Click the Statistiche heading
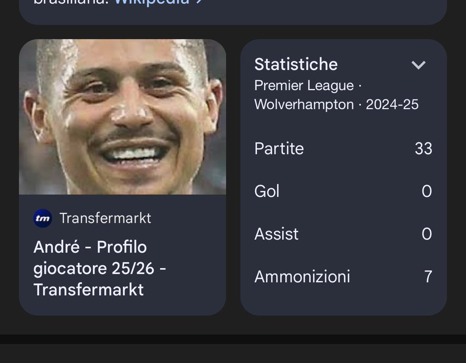Screen dimensions: 466x363 coord(296,64)
